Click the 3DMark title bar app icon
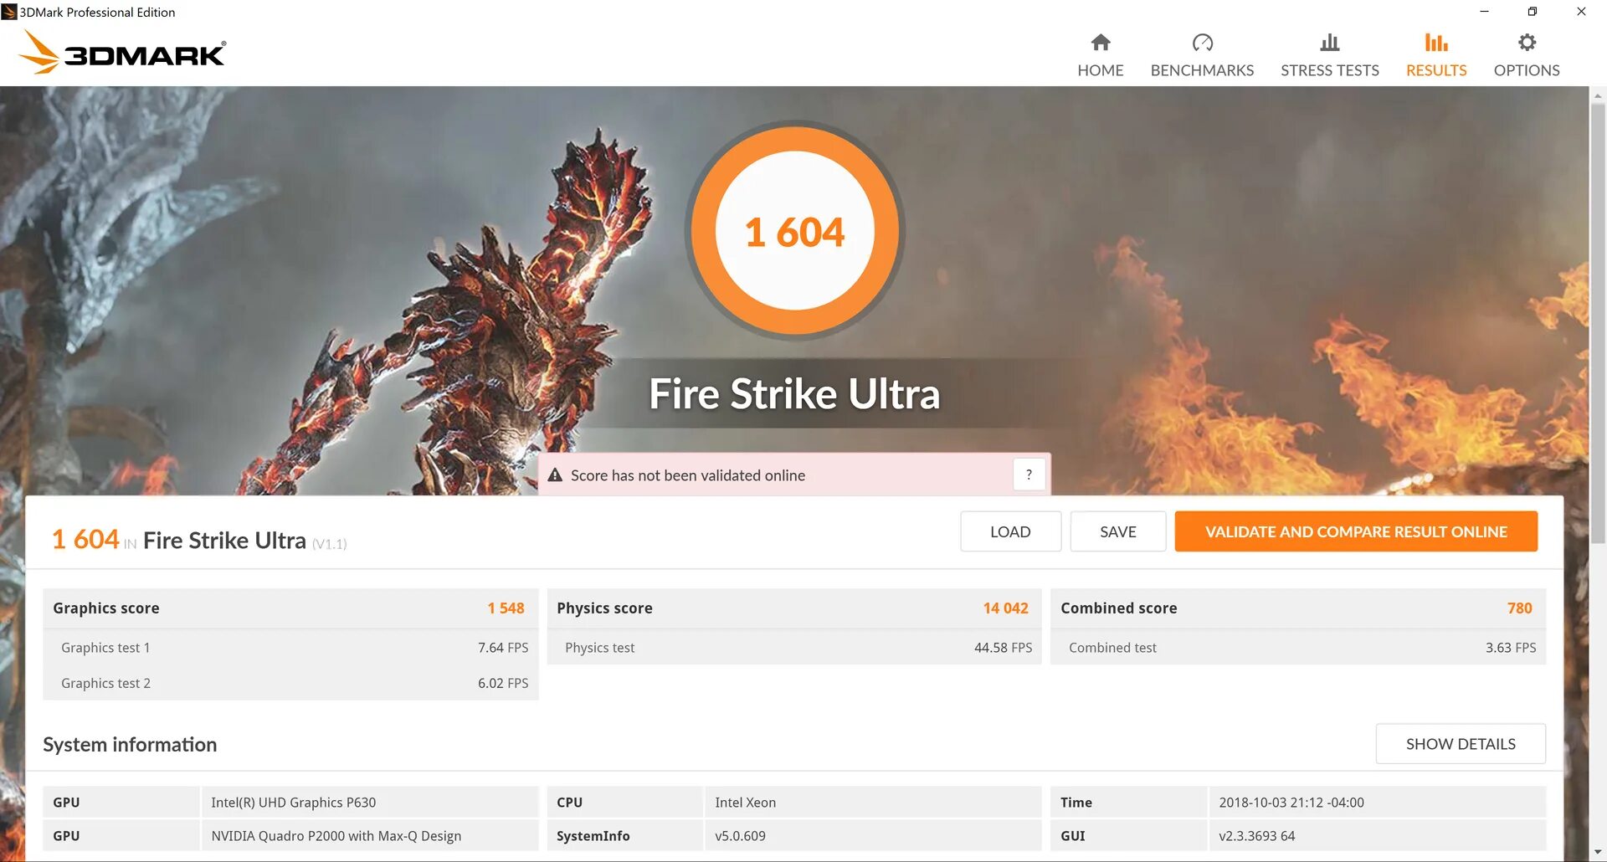 (x=8, y=12)
